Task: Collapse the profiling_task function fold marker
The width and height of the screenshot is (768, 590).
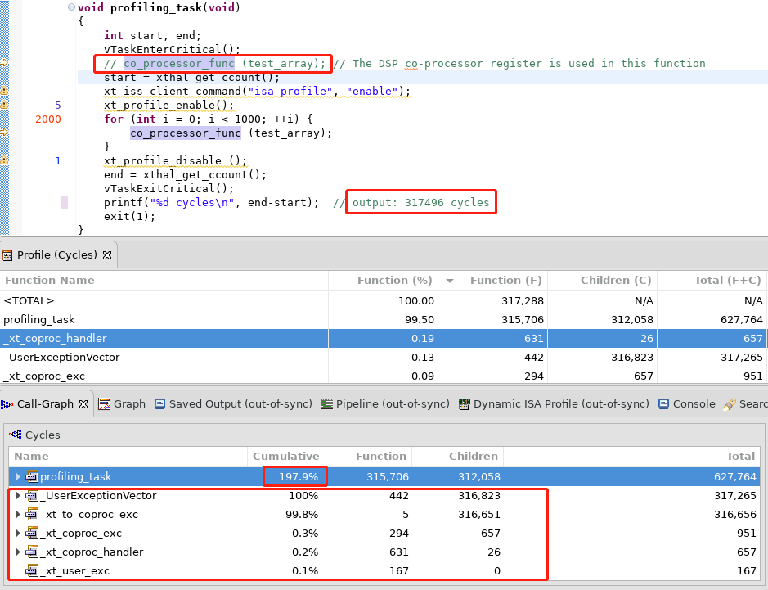Action: [71, 7]
